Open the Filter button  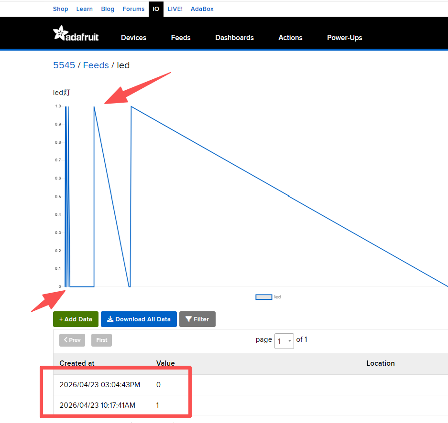[197, 319]
